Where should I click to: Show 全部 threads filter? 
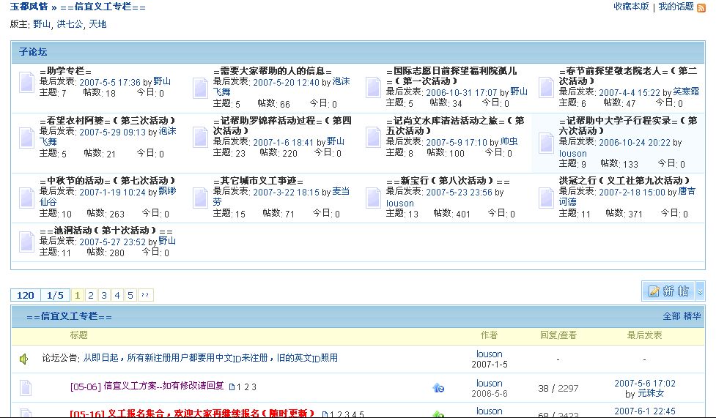[x=671, y=316]
